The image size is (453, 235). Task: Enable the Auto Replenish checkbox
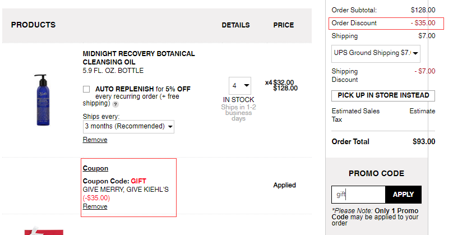click(x=86, y=89)
